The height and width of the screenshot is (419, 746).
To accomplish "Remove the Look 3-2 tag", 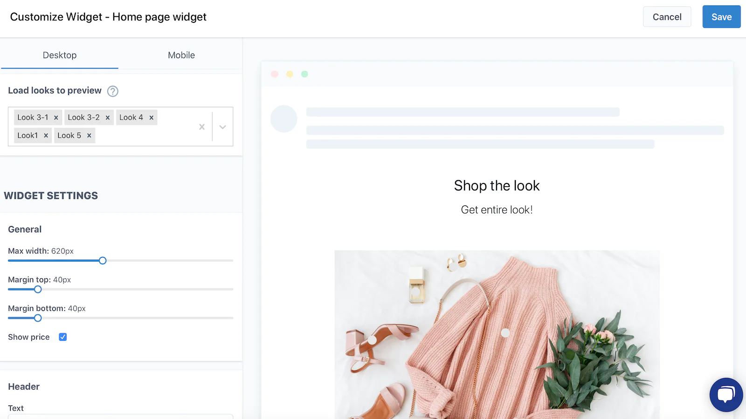I will point(108,118).
